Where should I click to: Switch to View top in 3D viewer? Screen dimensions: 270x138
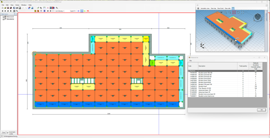tap(213, 8)
